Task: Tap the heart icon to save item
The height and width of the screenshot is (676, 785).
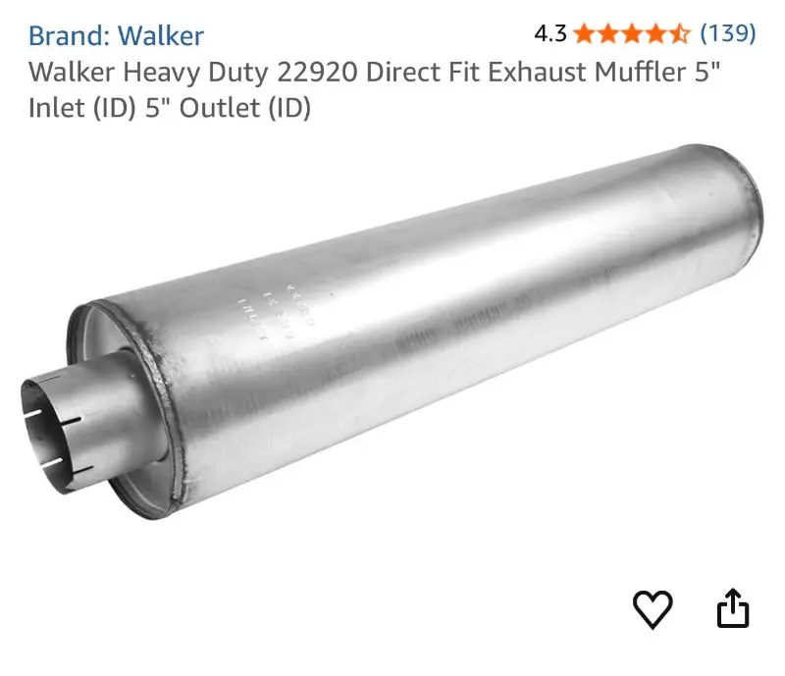Action: pos(653,609)
